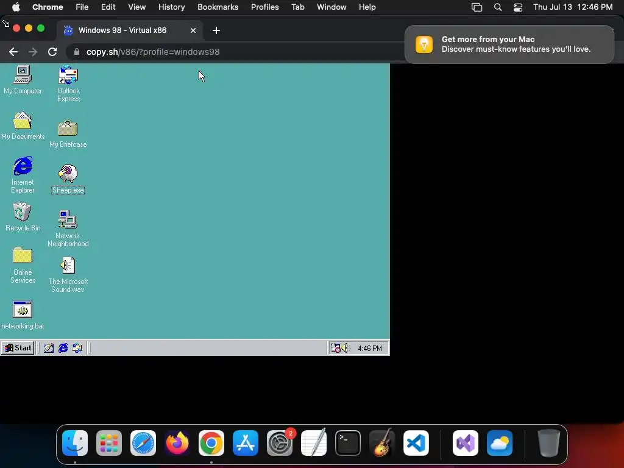Click the Spotlight search icon

point(497,7)
